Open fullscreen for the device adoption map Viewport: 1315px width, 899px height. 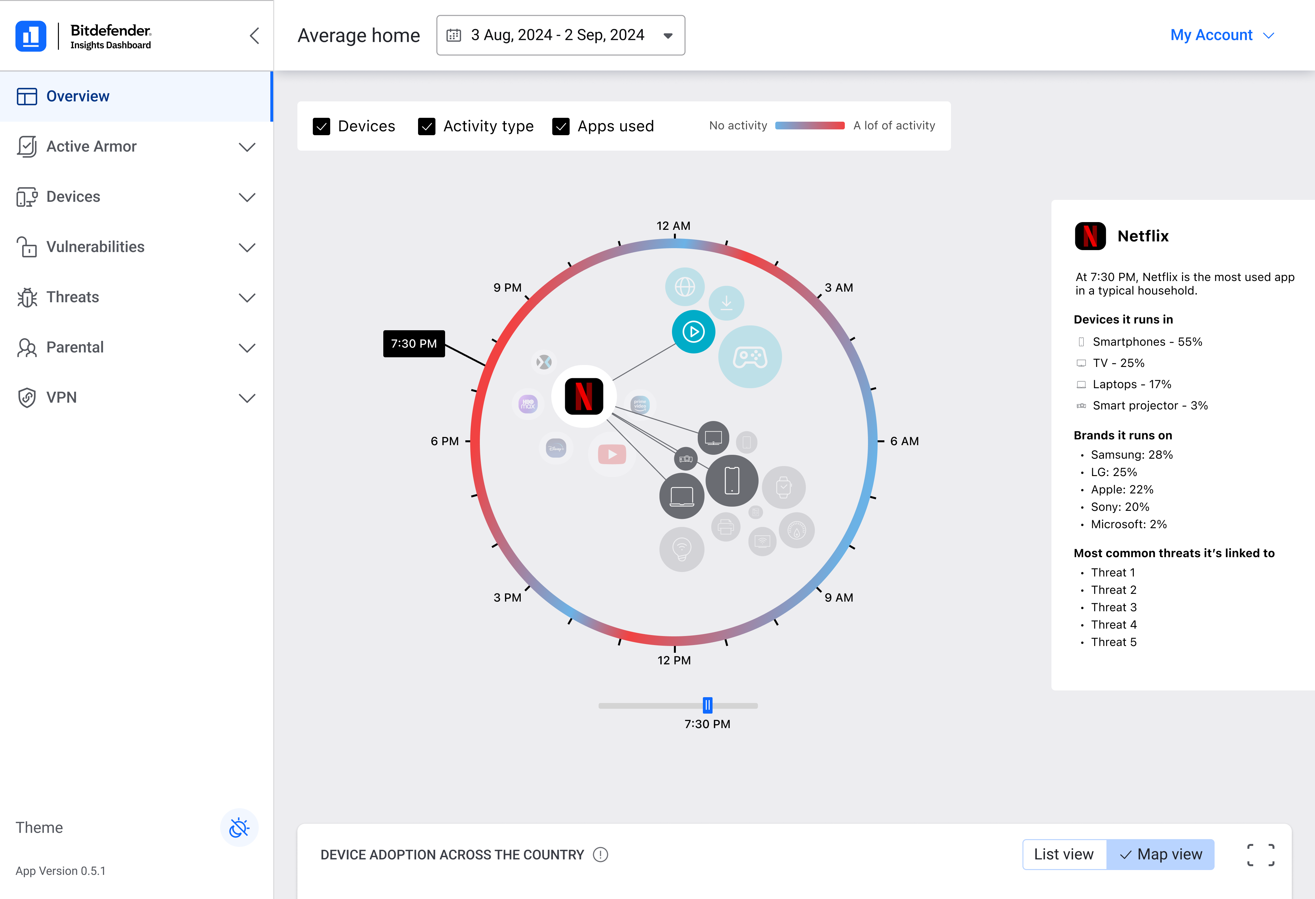point(1261,855)
